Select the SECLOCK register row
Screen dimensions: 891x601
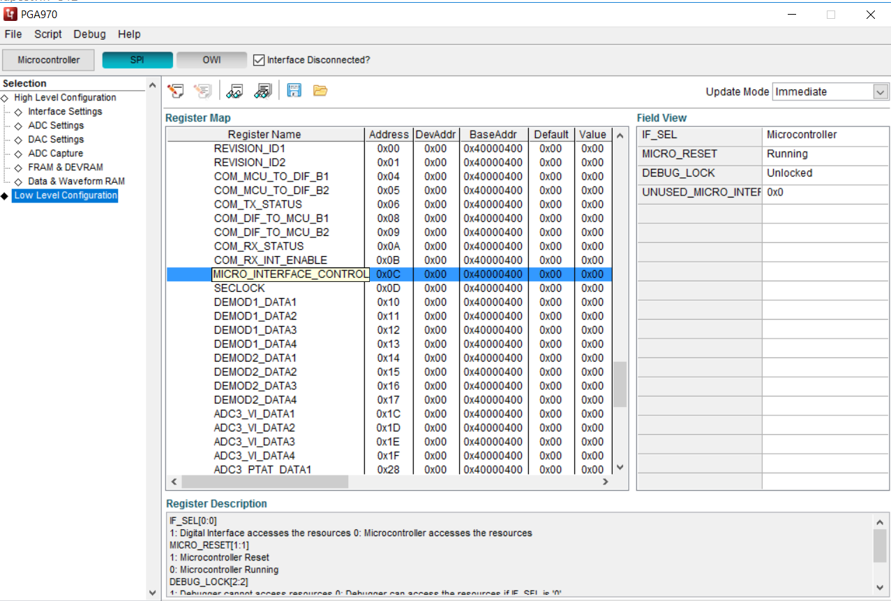[389, 288]
